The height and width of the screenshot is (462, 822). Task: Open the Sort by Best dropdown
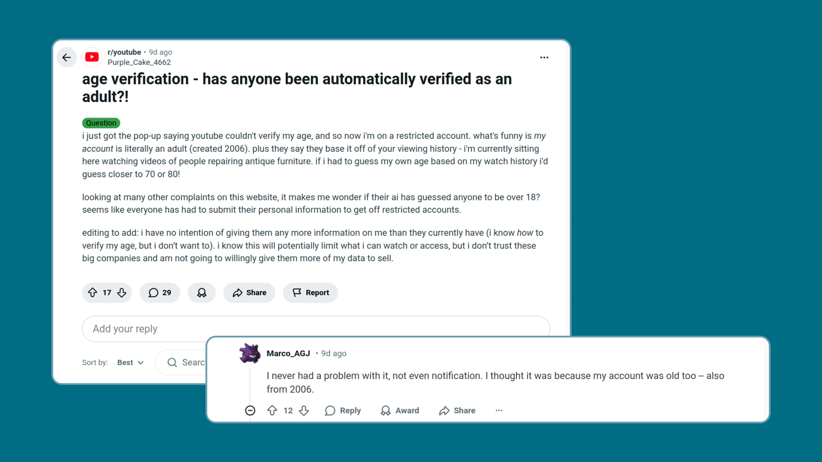pyautogui.click(x=130, y=362)
